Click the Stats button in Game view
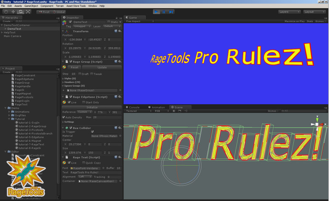The width and height of the screenshot is (329, 201). click(x=310, y=21)
